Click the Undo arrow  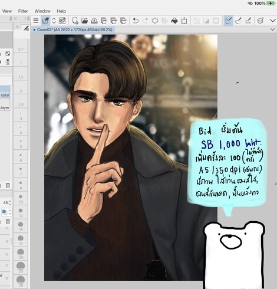click(x=136, y=21)
